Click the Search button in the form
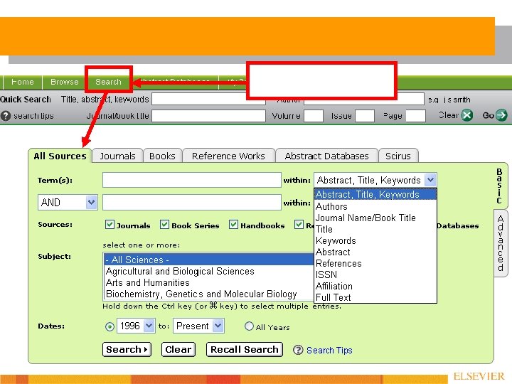Image resolution: width=512 pixels, height=384 pixels. pos(127,350)
